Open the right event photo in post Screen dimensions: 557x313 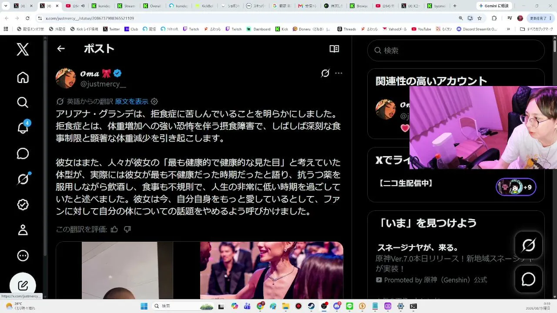point(272,270)
